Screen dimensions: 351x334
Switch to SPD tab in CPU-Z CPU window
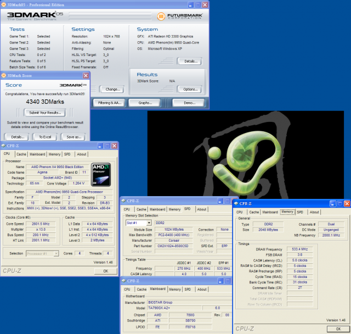[67, 154]
